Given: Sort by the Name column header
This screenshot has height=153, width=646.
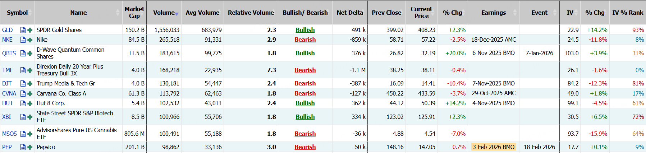Looking at the screenshot, I should coord(78,13).
